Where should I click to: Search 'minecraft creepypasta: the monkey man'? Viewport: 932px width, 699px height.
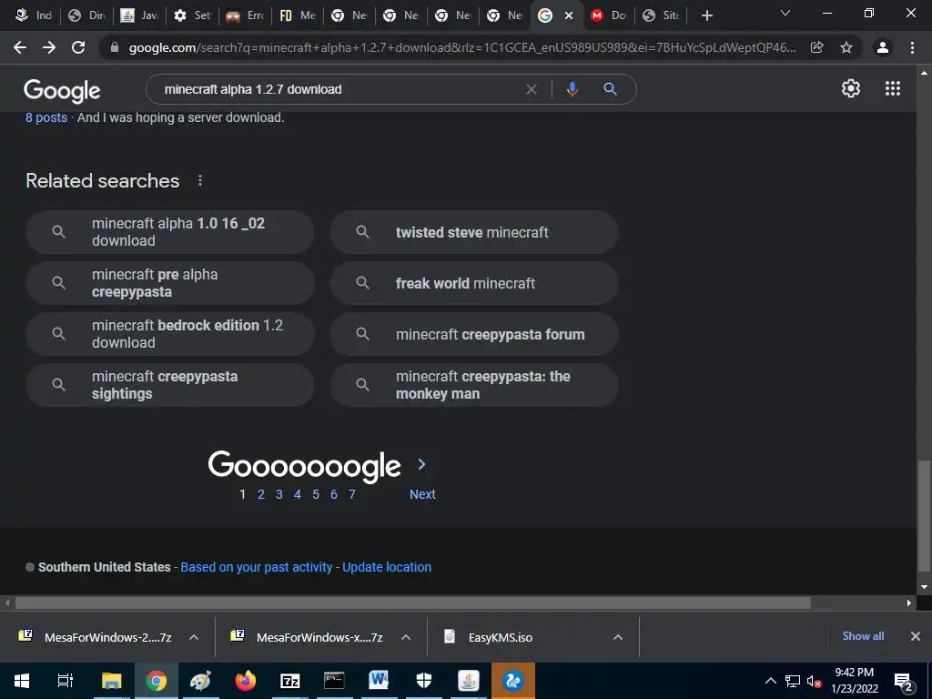(x=474, y=385)
